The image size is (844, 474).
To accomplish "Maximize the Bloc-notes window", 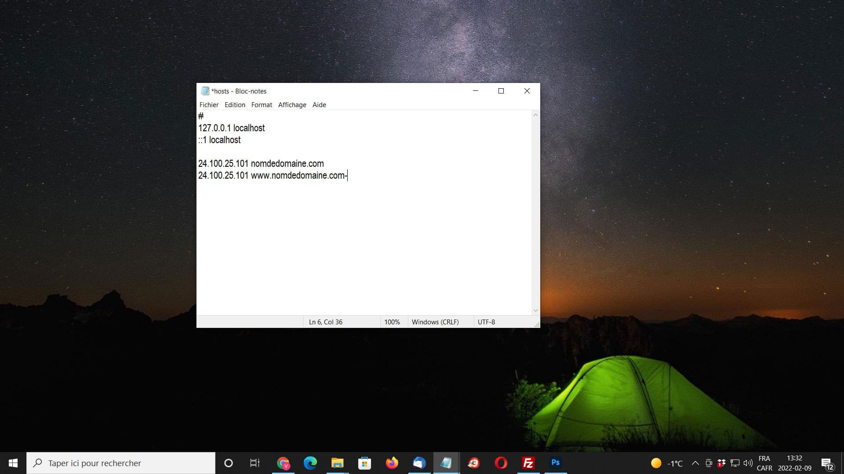I will click(501, 91).
